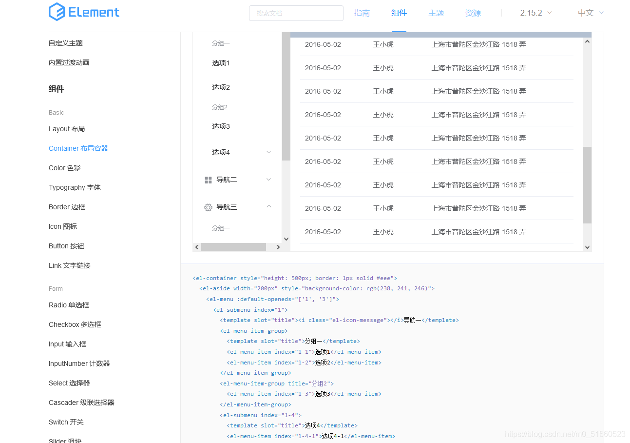
Task: Click the el-menu default-openeds code line
Action: tap(272, 299)
